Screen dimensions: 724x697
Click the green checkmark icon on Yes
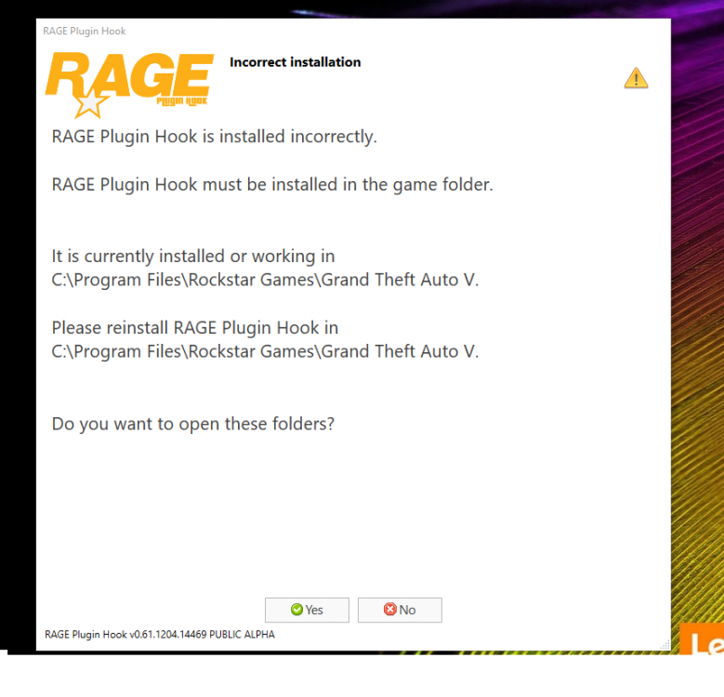[296, 610]
